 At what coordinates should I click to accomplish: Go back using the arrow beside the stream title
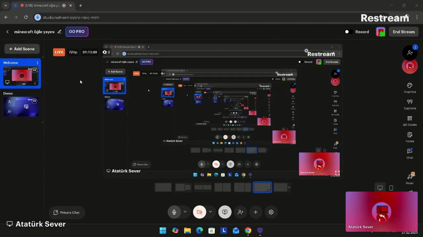(x=8, y=32)
